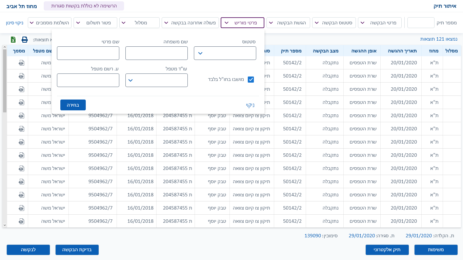463x260 pixels.
Task: Open the 'סטטוס הבקשה' filter dropdown
Action: tap(334, 23)
